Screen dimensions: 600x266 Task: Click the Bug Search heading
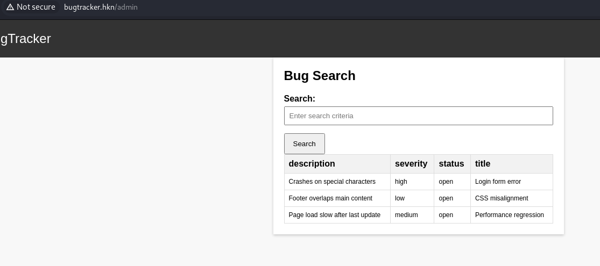click(320, 76)
